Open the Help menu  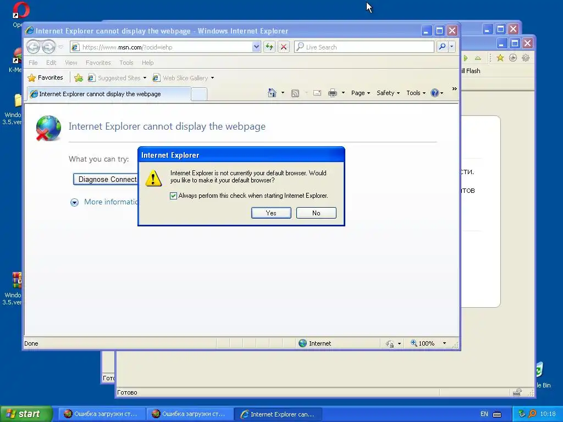(147, 63)
